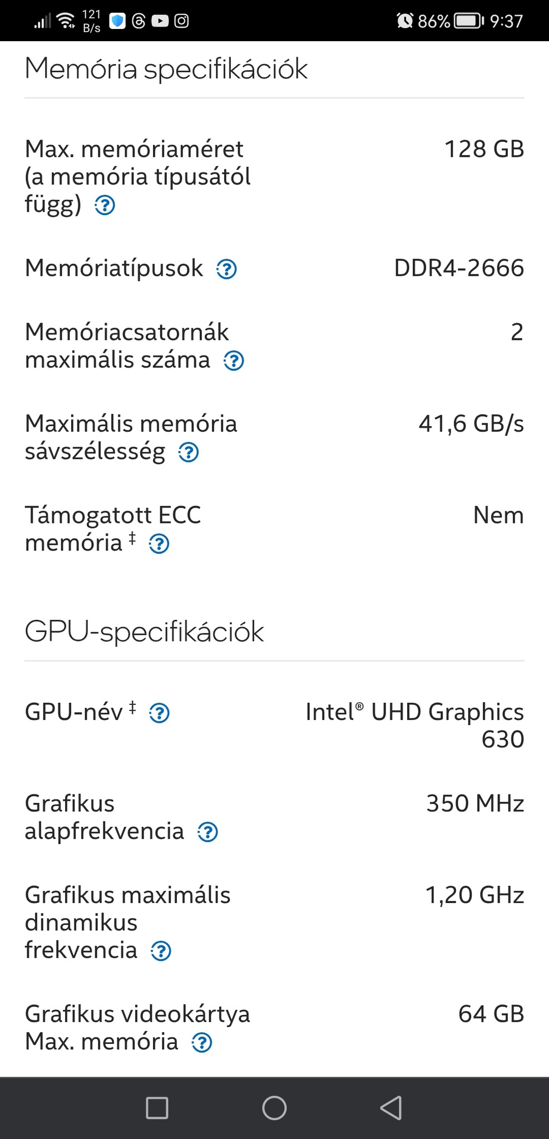Tap the battery indicator in status bar
549x1139 pixels.
click(x=468, y=21)
